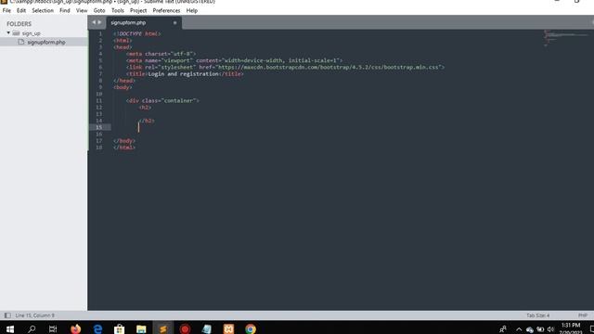This screenshot has height=334, width=594.
Task: Open the Selection menu
Action: pos(43,10)
